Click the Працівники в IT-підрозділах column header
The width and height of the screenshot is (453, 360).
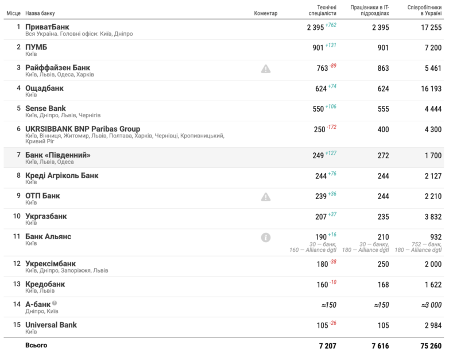click(x=369, y=9)
